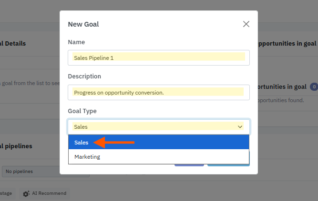Viewport: 318px width, 201px height.
Task: Click the opportunities found message text
Action: [280, 100]
